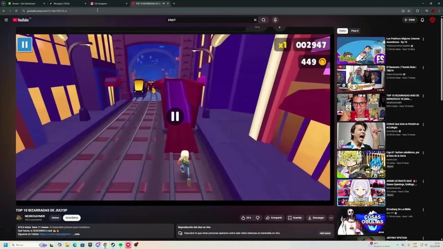This screenshot has height=249, width=443.
Task: Open options for COSAS Que Solo te PASAN video
Action: [423, 124]
